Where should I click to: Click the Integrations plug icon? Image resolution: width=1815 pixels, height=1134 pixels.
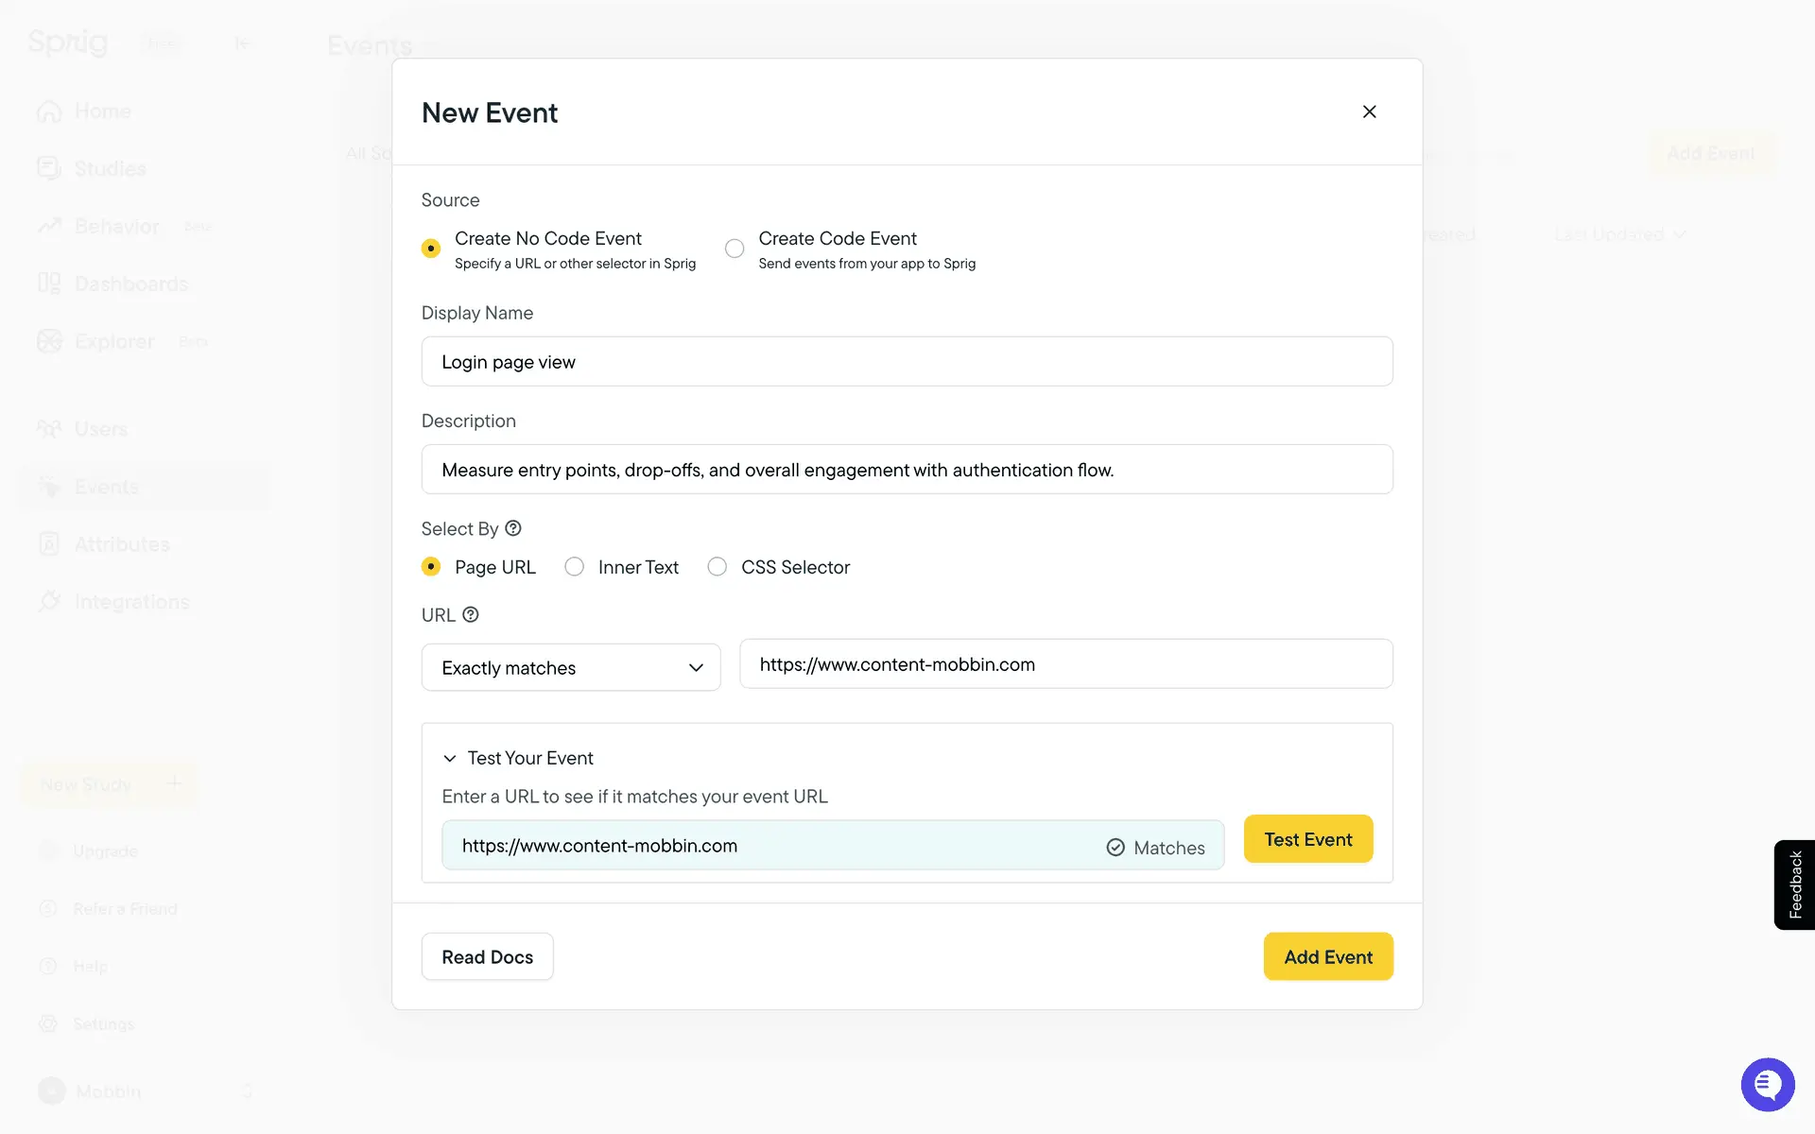pyautogui.click(x=49, y=601)
